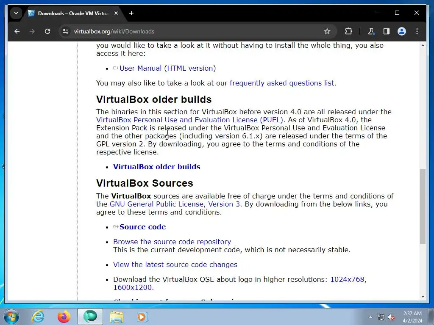Click the VirtualBox Sources heading
Viewport: 434px width, 325px height.
click(x=145, y=183)
